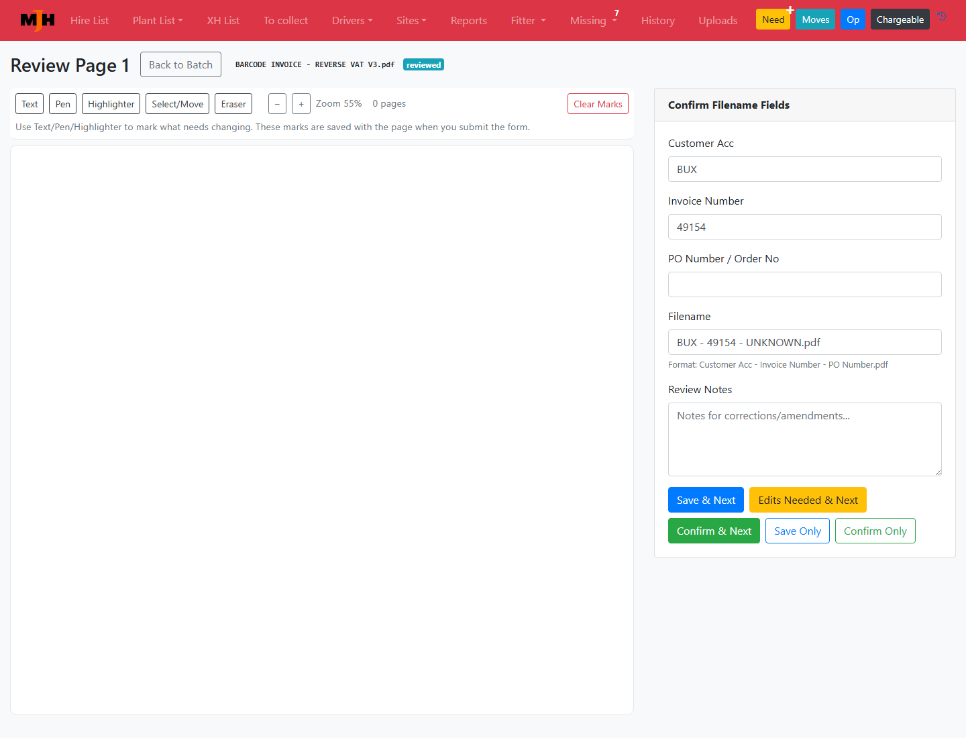This screenshot has height=738, width=966.
Task: Click the dark Chargeable button
Action: (x=900, y=19)
